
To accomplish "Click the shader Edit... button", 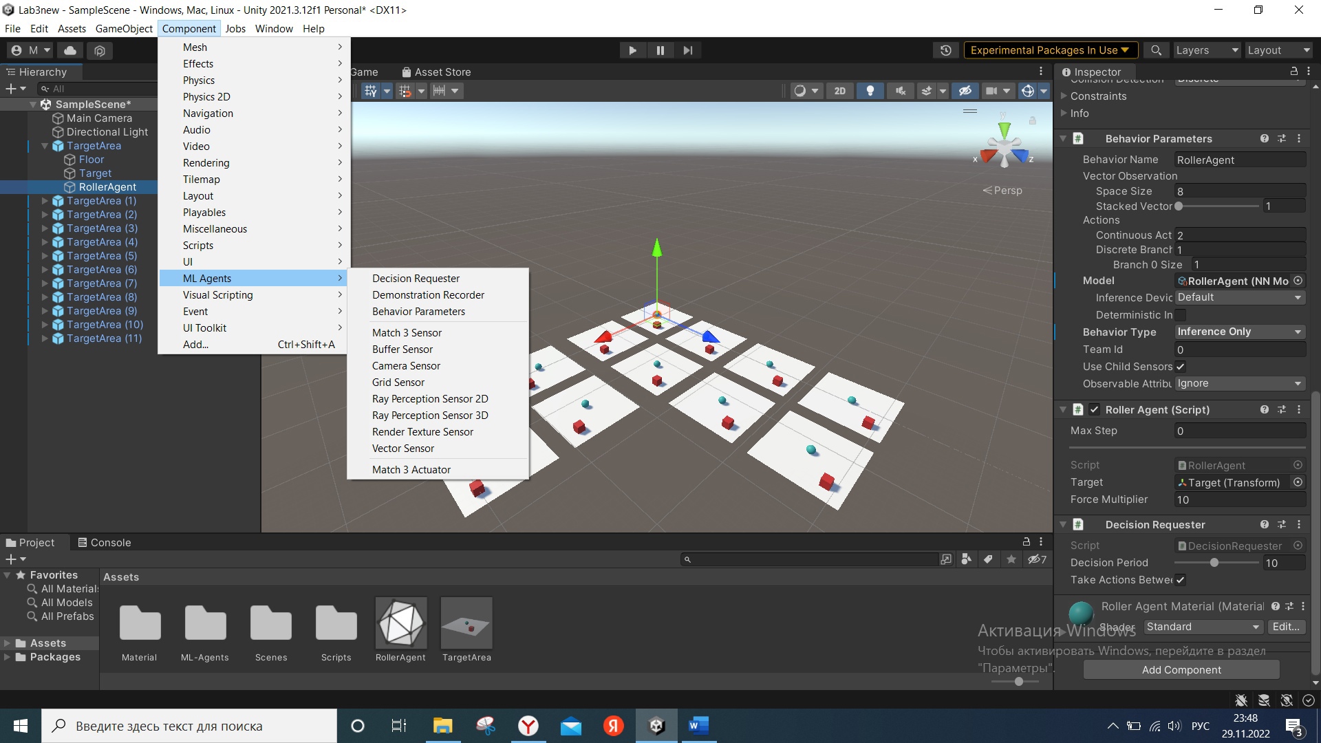I will click(1286, 627).
